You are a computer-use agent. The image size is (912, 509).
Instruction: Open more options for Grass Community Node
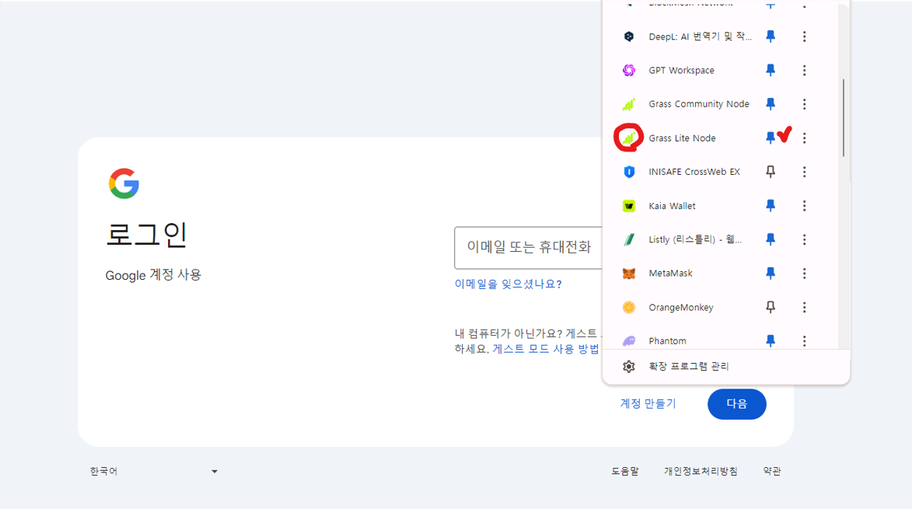(x=805, y=104)
